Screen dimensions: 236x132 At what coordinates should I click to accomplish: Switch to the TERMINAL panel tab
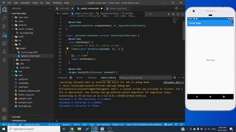92,78
